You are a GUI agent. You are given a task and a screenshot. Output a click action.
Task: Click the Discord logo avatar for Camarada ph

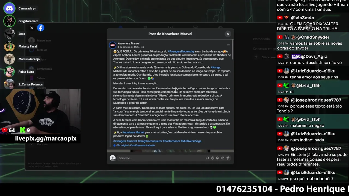click(9, 8)
